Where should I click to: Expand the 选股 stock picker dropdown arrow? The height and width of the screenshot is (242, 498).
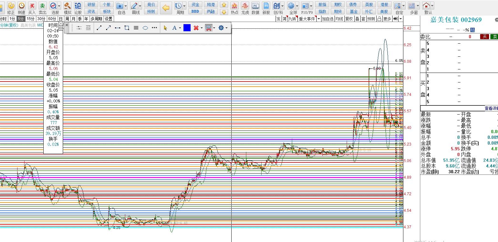[x=59, y=6]
